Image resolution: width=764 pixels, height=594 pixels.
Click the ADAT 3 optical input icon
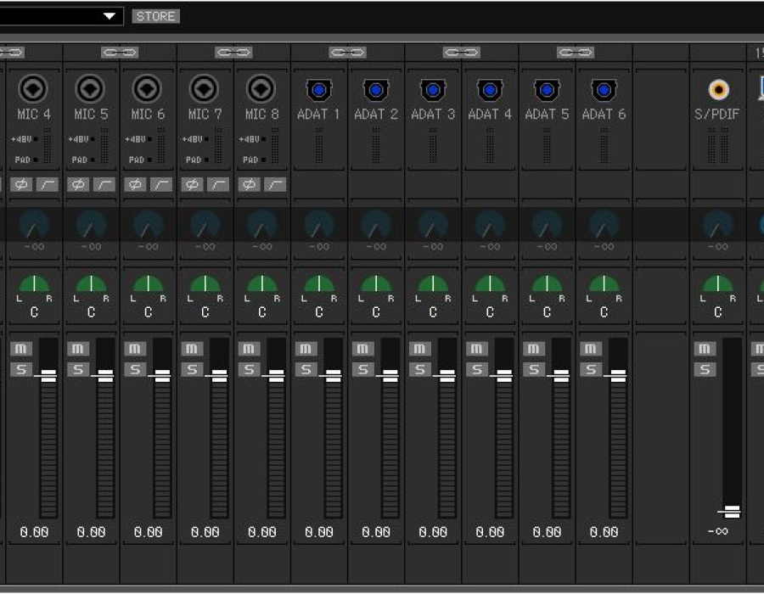point(433,90)
